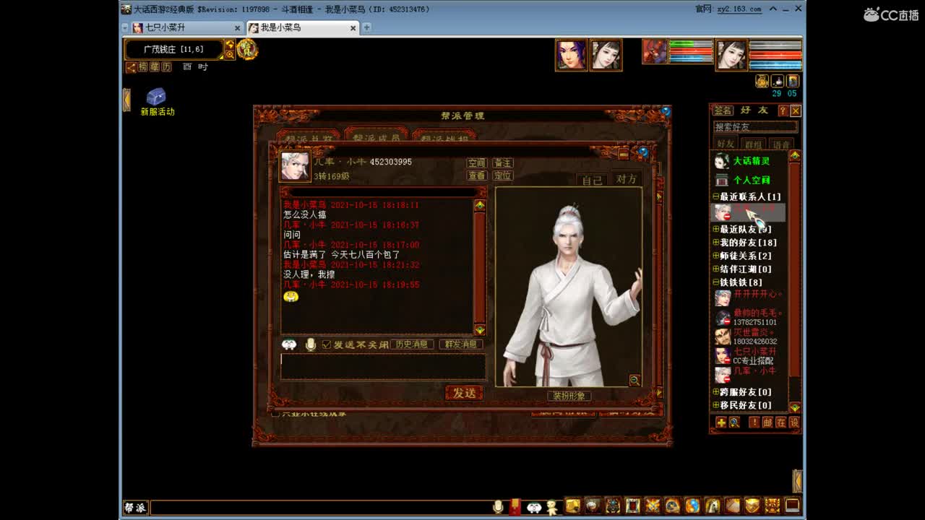Click the 邮 mail icon in friends panel
925x520 pixels.
pos(767,422)
